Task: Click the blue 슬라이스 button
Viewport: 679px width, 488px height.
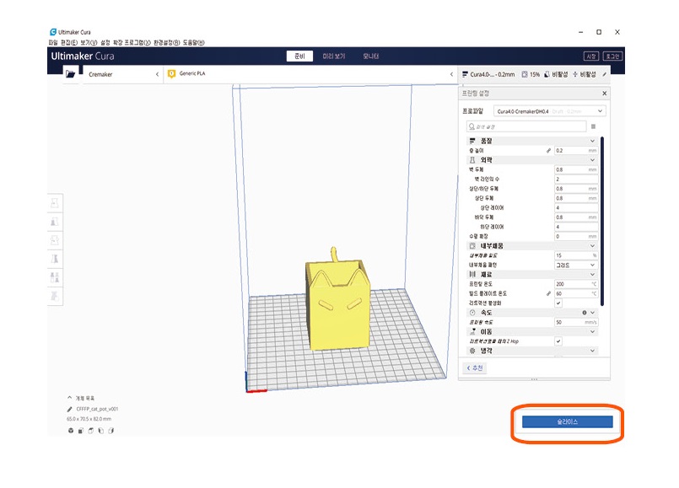Action: pyautogui.click(x=568, y=421)
